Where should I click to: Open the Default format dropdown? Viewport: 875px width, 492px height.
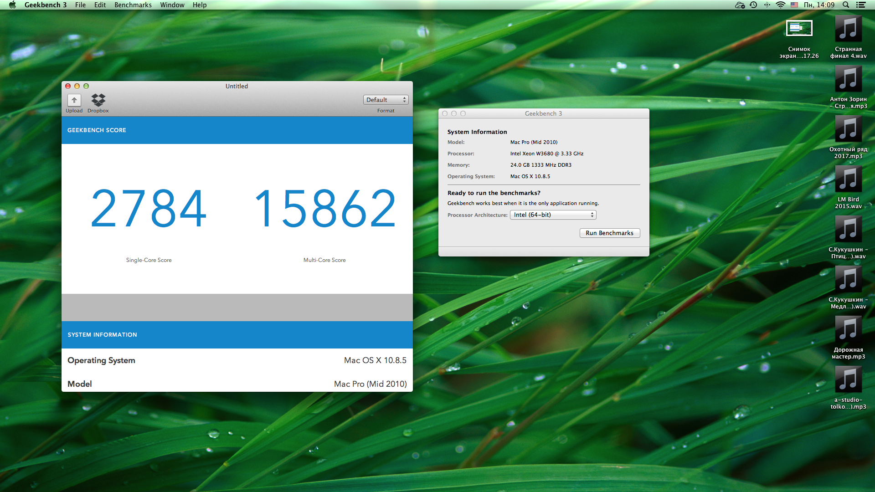[386, 100]
